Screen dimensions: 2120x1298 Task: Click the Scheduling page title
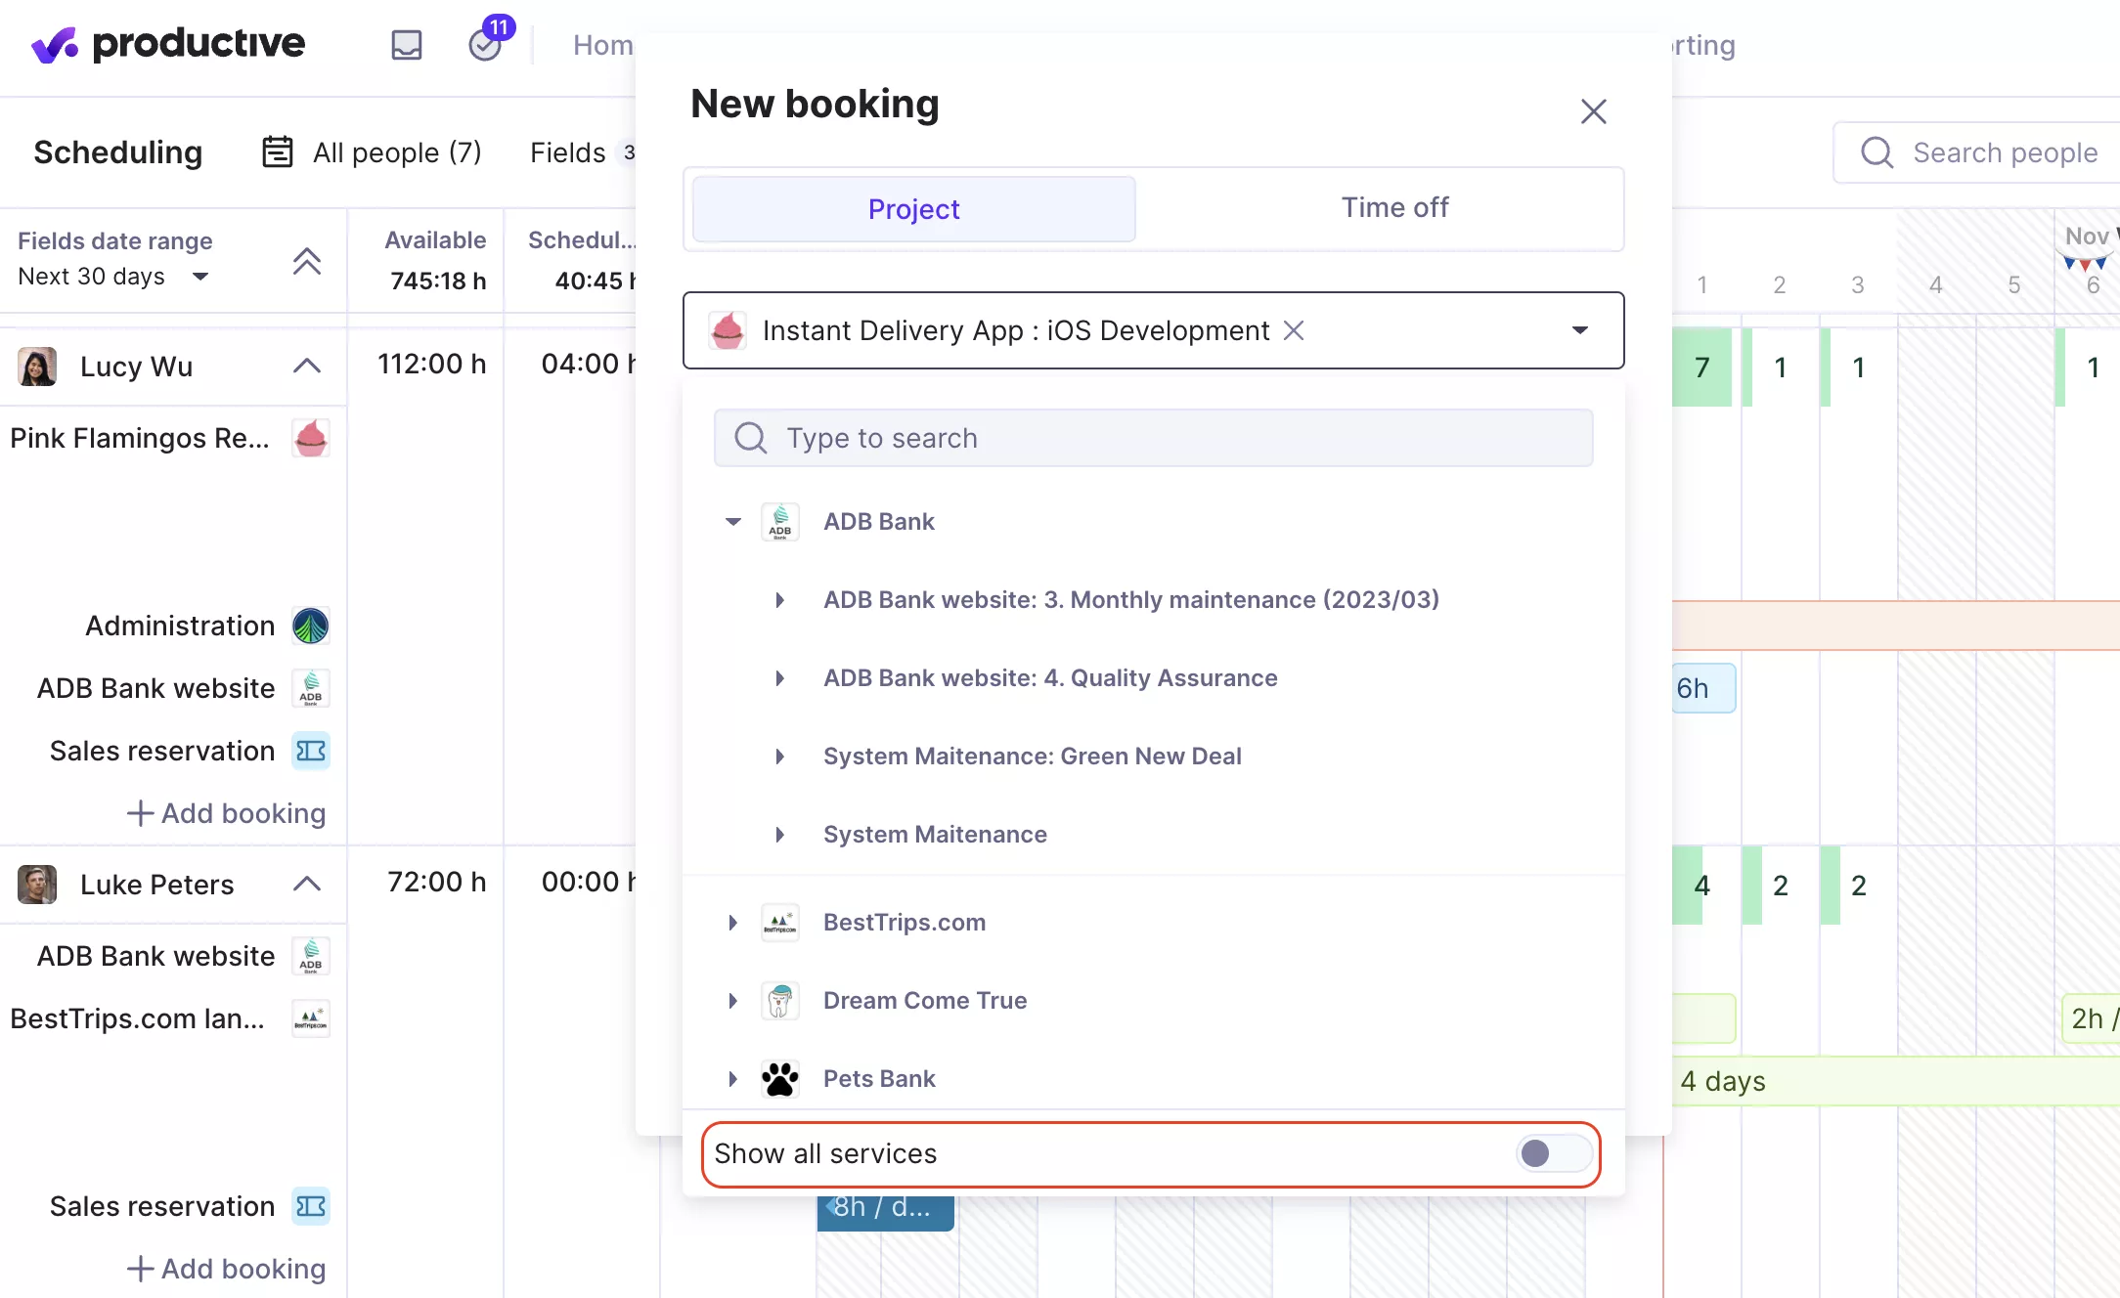[117, 152]
